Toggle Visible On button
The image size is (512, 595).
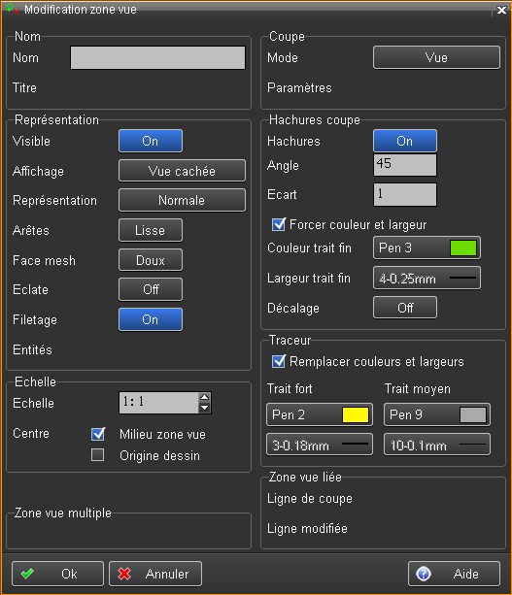coord(151,141)
